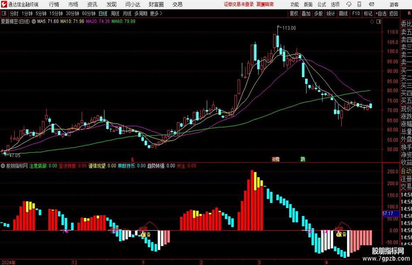Switch to 月线 monthly period
The width and height of the screenshot is (412, 265).
[127, 13]
